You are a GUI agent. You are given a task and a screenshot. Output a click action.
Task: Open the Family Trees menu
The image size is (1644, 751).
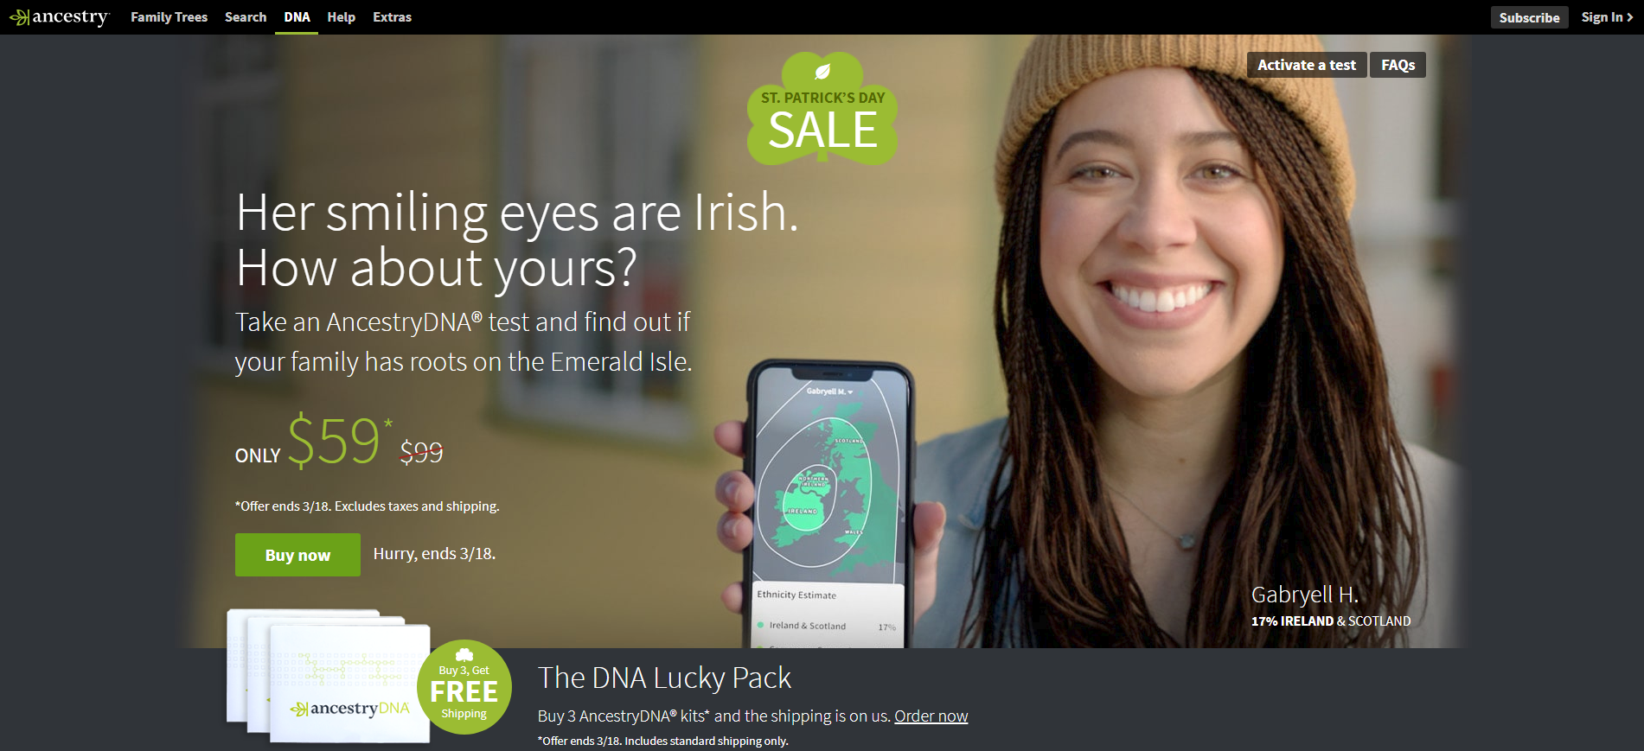(x=170, y=17)
